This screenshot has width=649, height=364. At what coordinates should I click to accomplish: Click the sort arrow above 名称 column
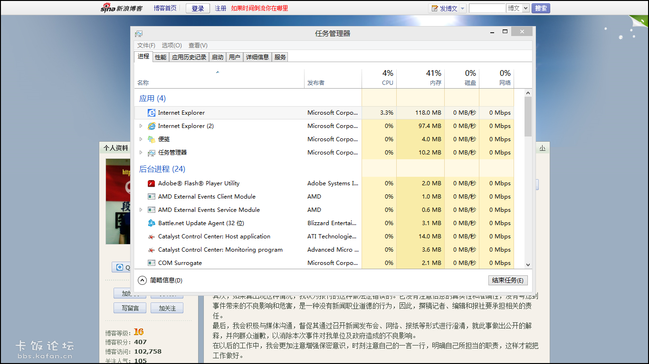click(x=218, y=73)
